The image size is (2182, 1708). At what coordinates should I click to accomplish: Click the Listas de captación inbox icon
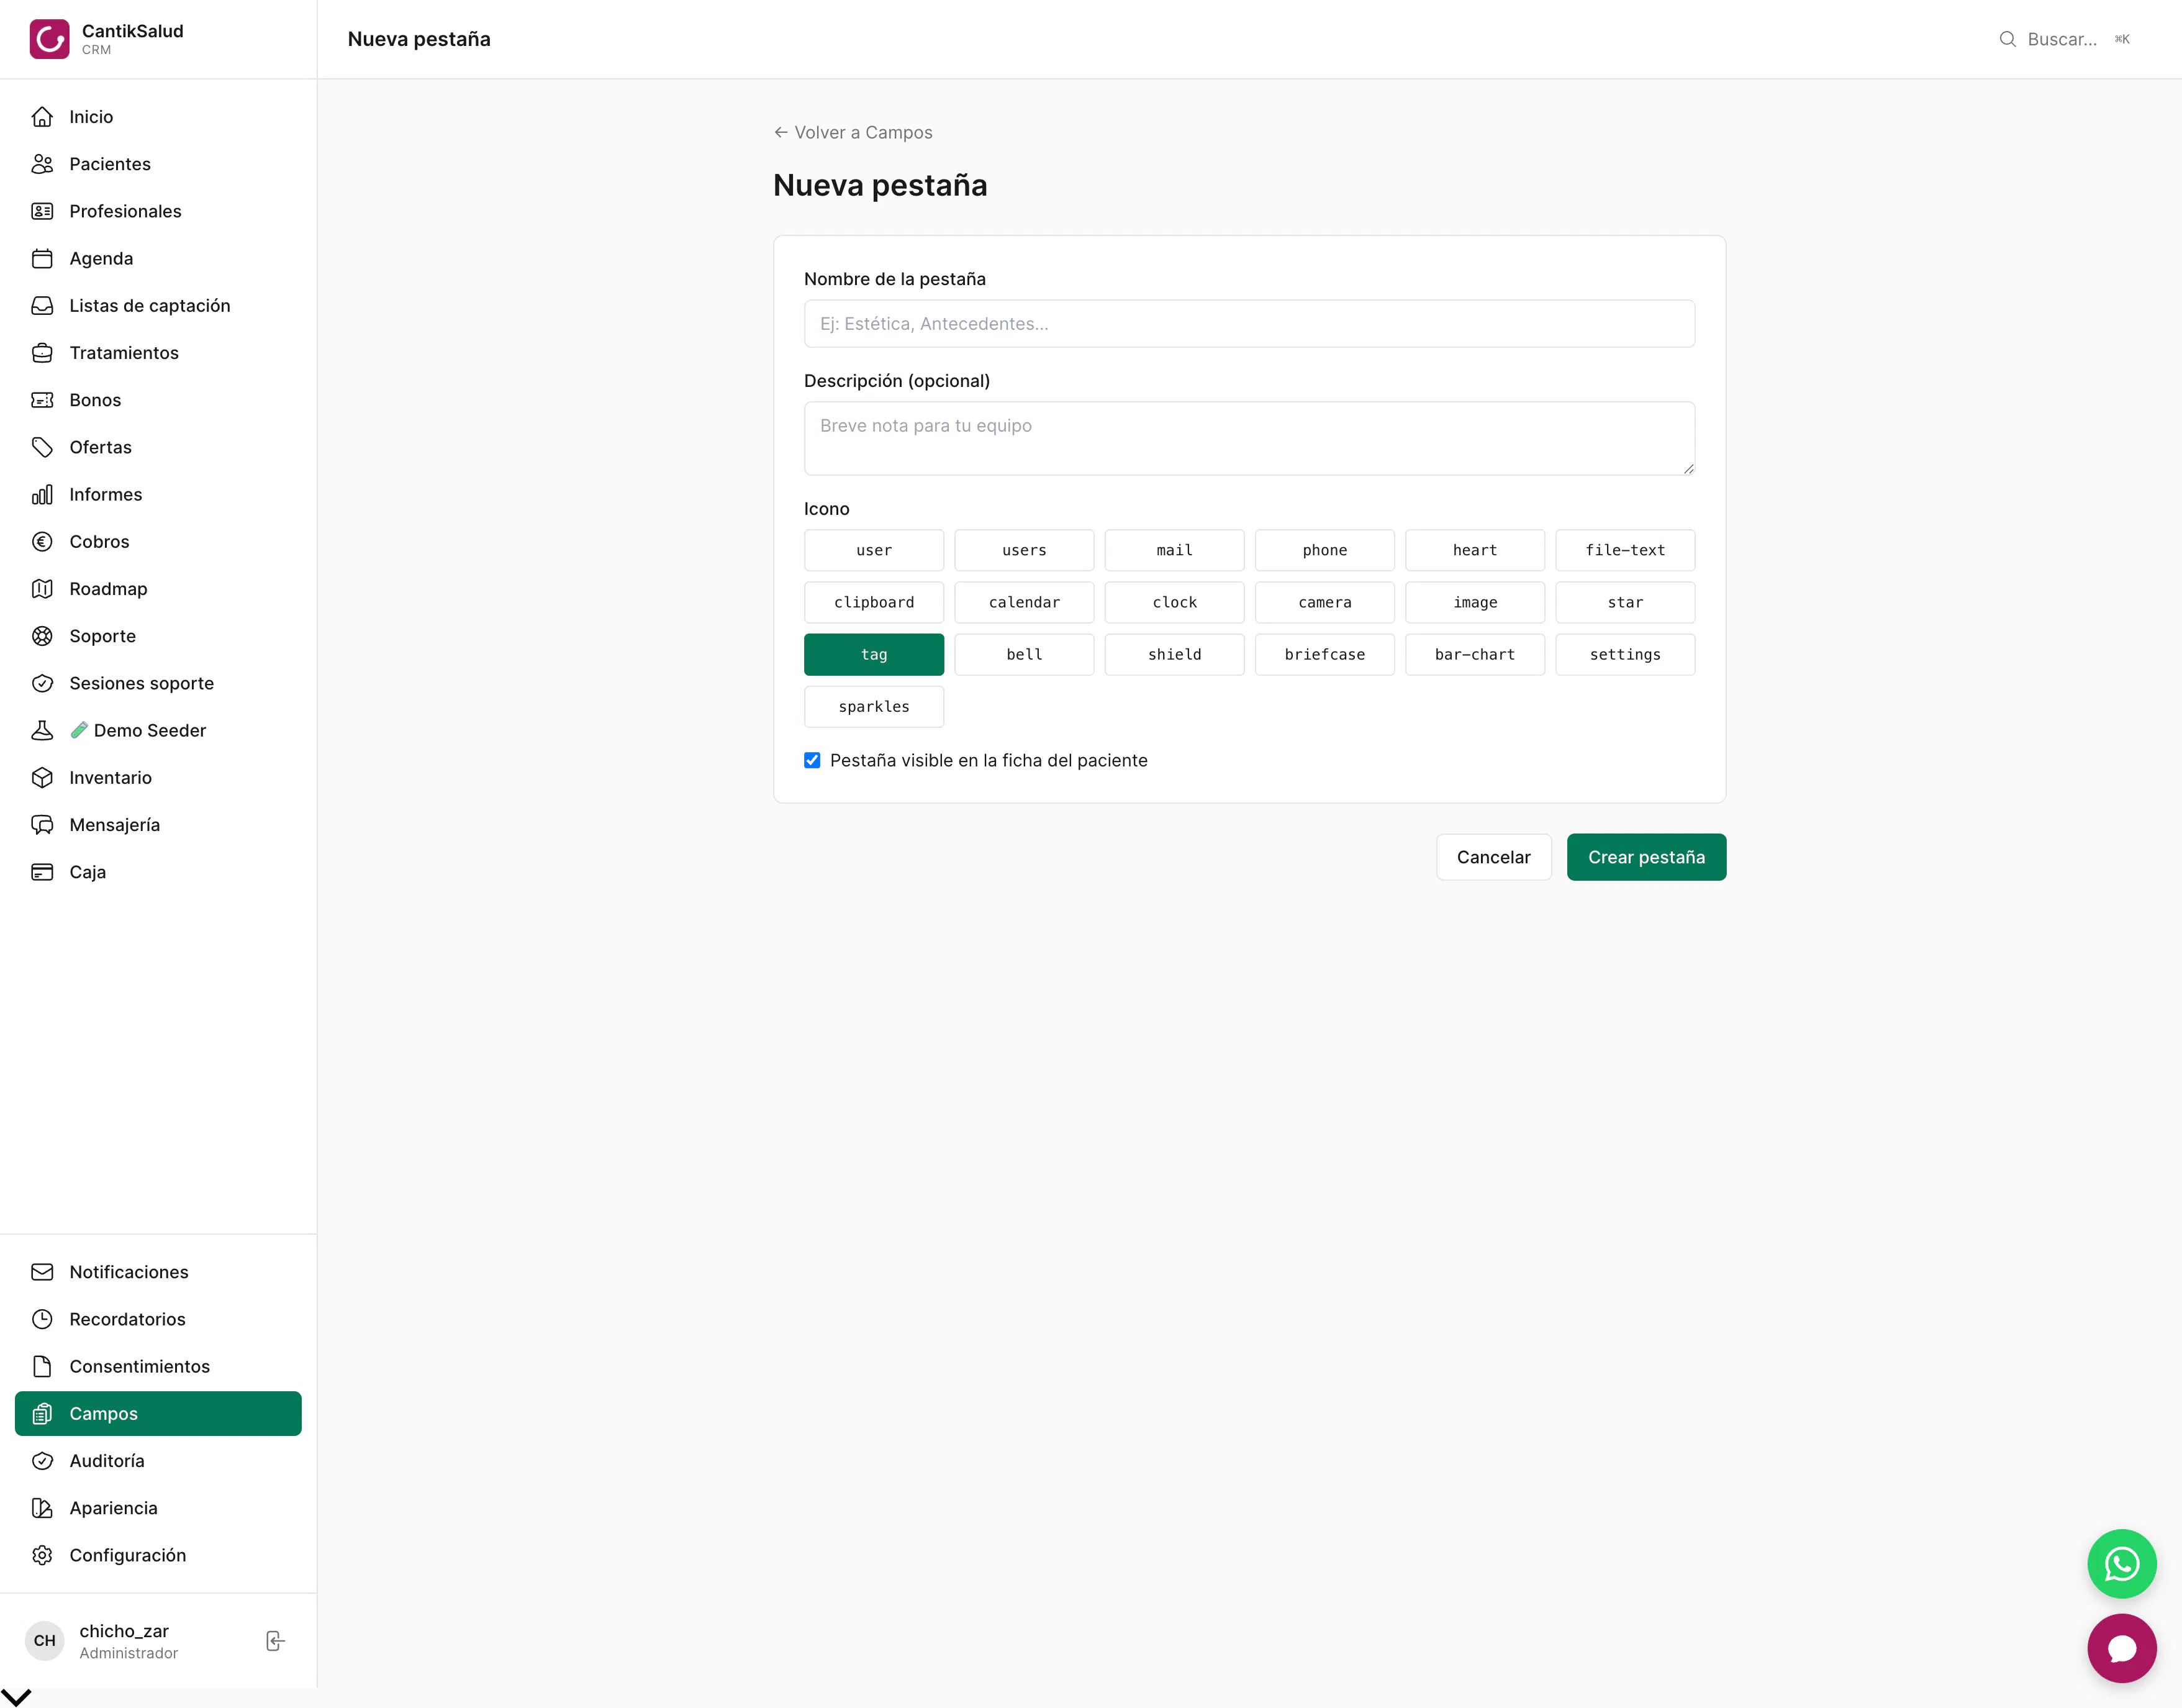(x=42, y=305)
